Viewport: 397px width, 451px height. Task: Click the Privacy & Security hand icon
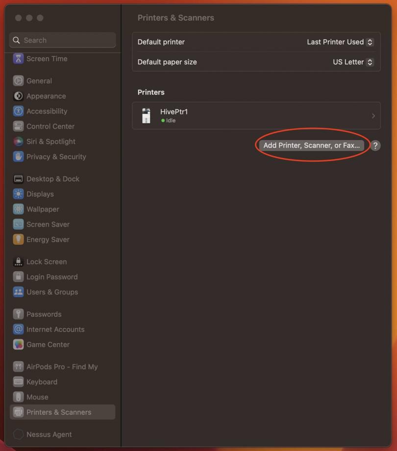click(18, 157)
